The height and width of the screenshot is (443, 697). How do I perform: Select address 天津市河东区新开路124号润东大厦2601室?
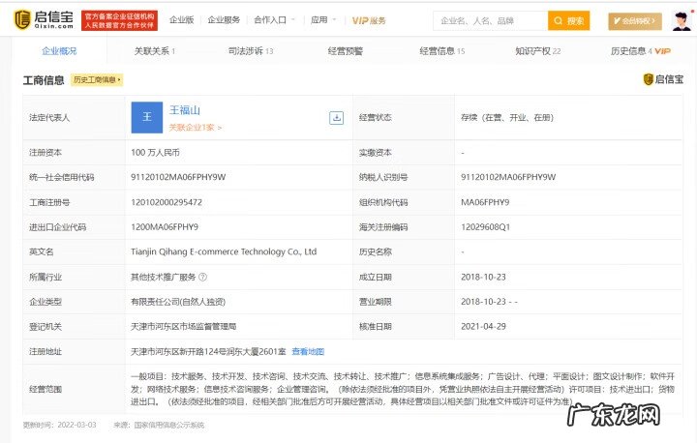pyautogui.click(x=208, y=351)
